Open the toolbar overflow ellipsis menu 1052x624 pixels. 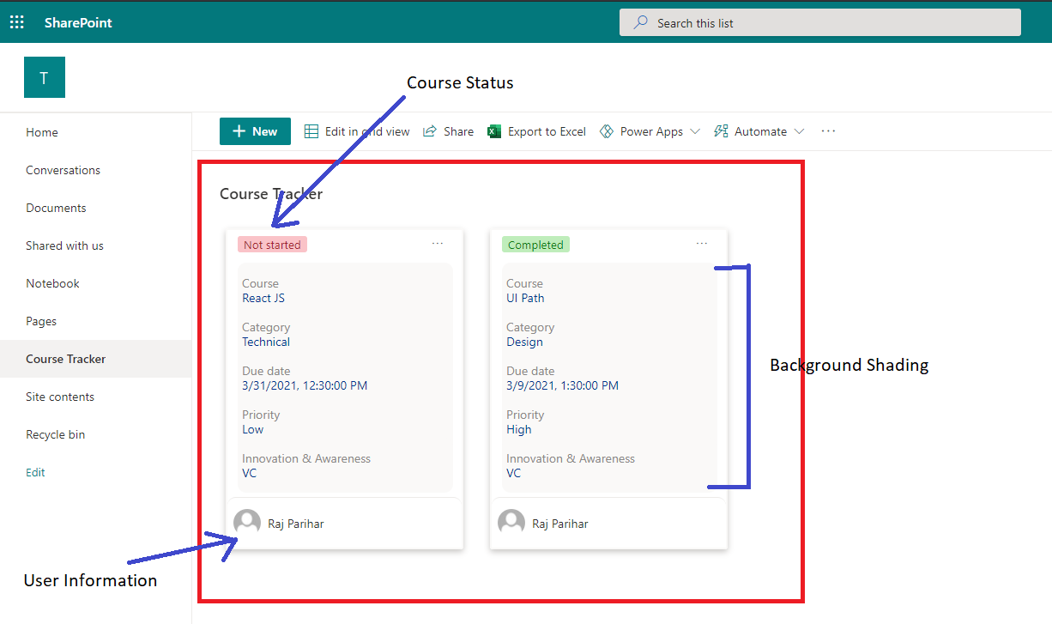(827, 130)
